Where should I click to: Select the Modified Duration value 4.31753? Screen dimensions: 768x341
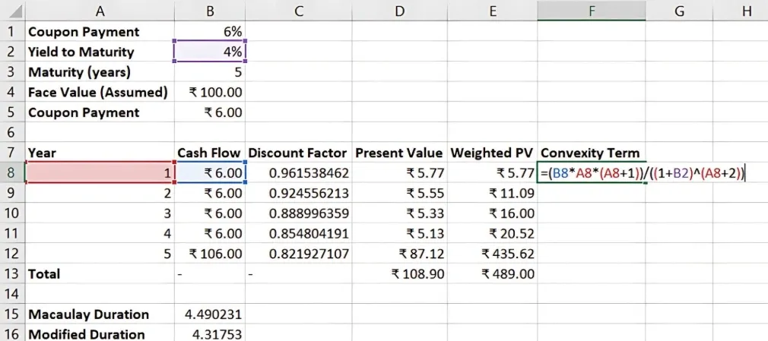click(210, 334)
